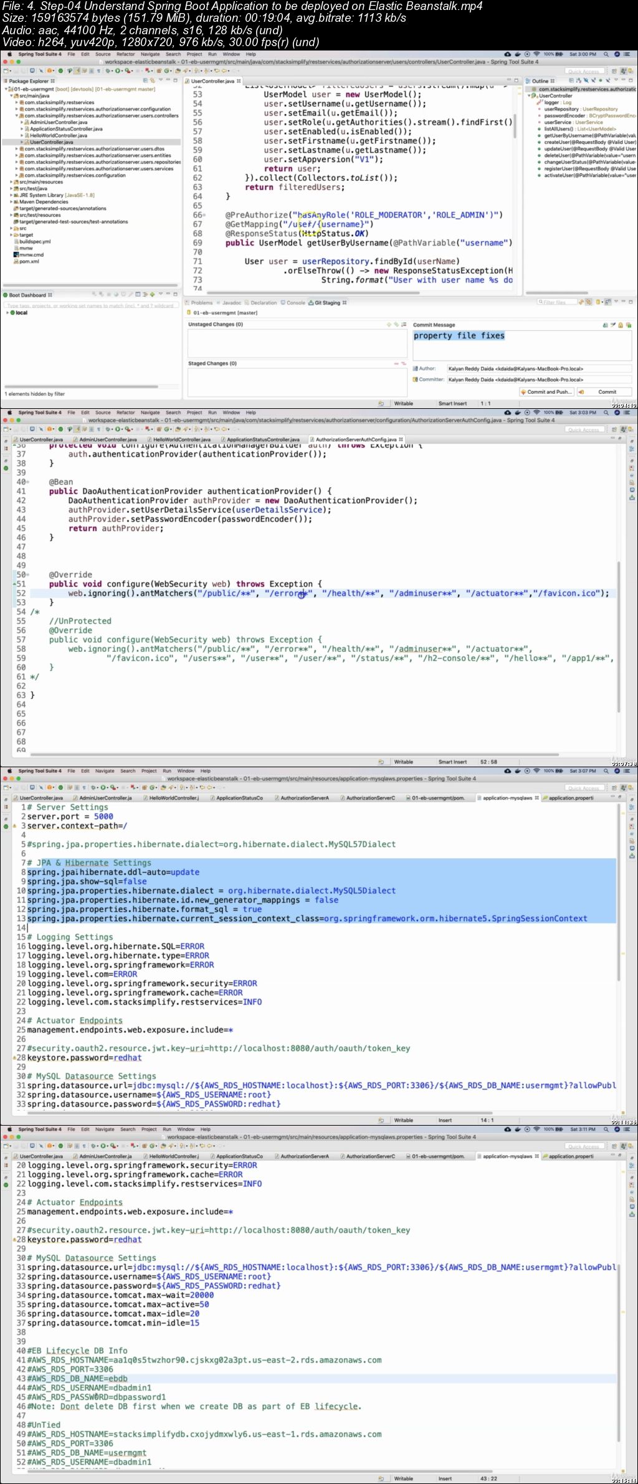Open Spotlight search in the 3:00 PM frame menu bar
This screenshot has width=638, height=1484.
pyautogui.click(x=607, y=54)
